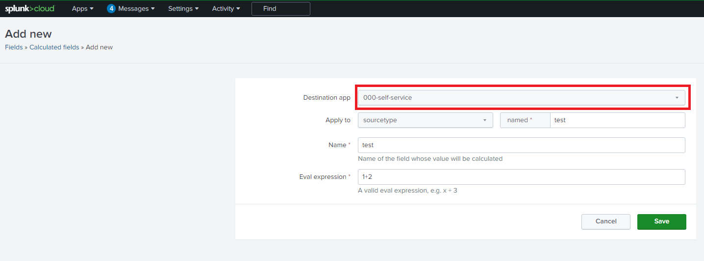The image size is (704, 261).
Task: Click the Name input field
Action: (522, 145)
